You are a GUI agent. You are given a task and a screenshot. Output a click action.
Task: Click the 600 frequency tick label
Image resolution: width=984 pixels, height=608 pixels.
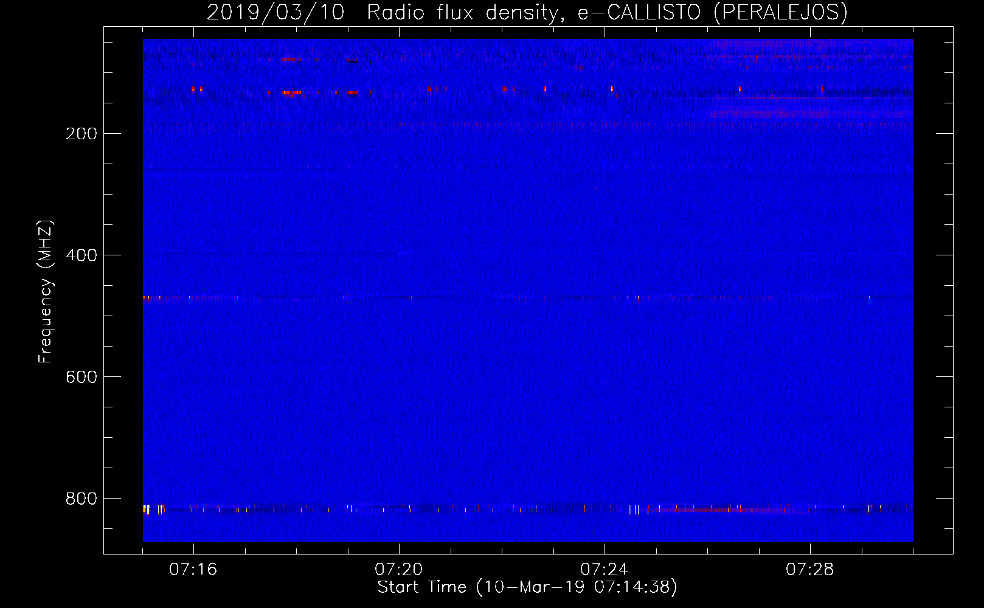click(81, 377)
